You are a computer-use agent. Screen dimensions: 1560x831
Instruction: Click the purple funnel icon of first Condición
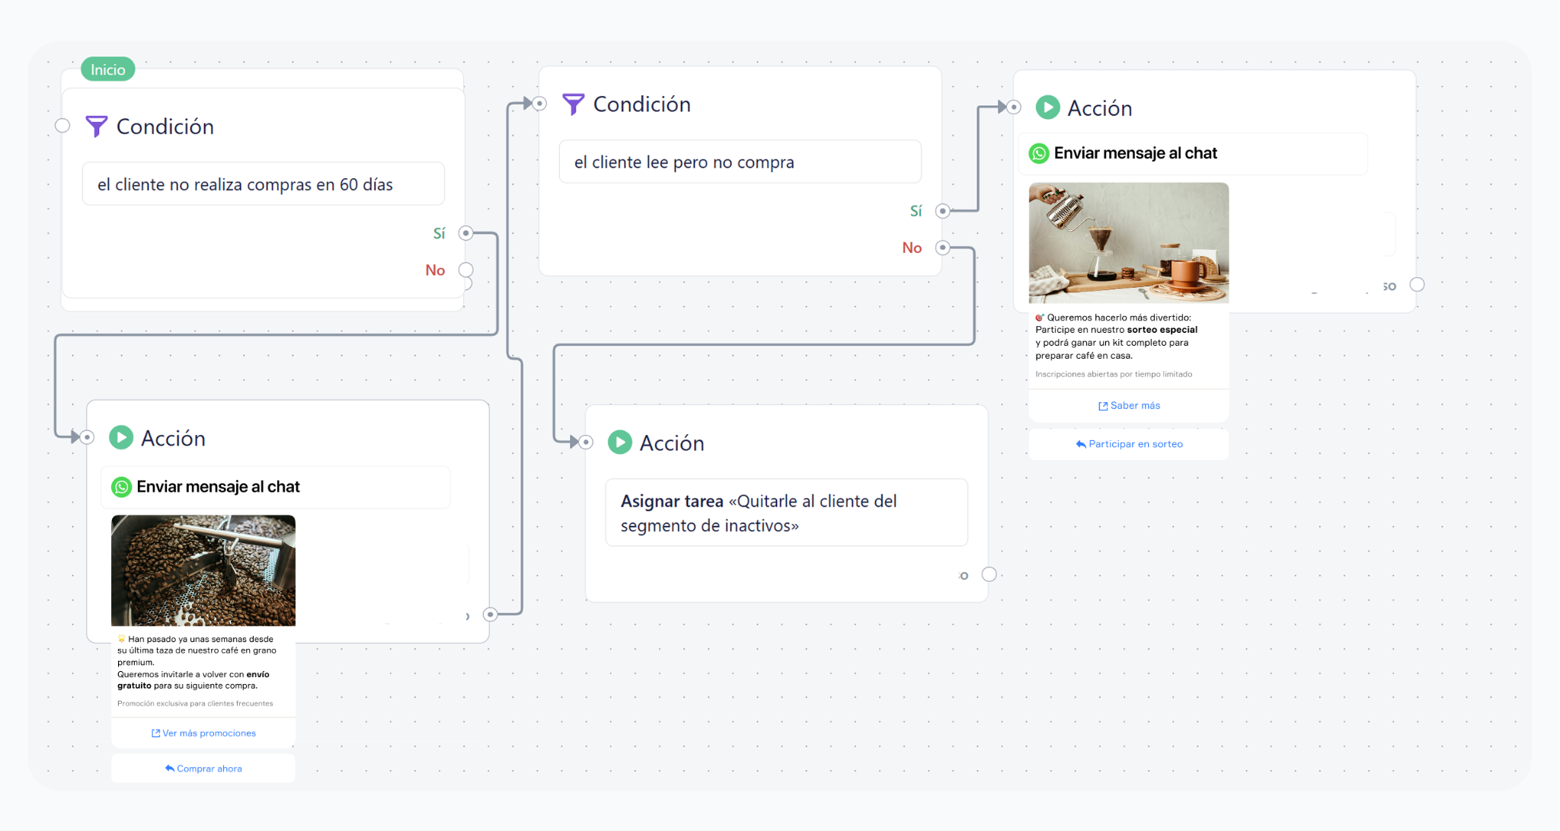pos(96,126)
